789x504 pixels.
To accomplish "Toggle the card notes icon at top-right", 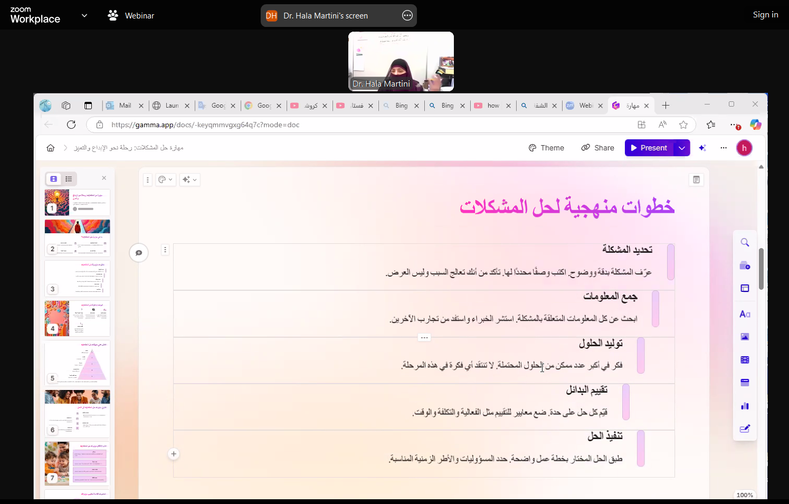I will [x=696, y=180].
